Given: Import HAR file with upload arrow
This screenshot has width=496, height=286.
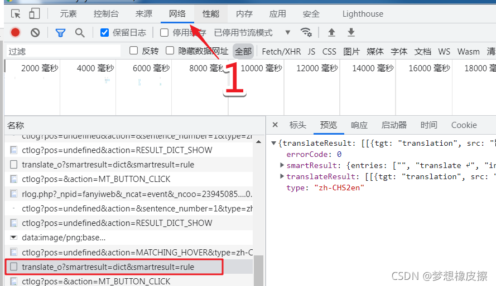Looking at the screenshot, I should click(331, 32).
